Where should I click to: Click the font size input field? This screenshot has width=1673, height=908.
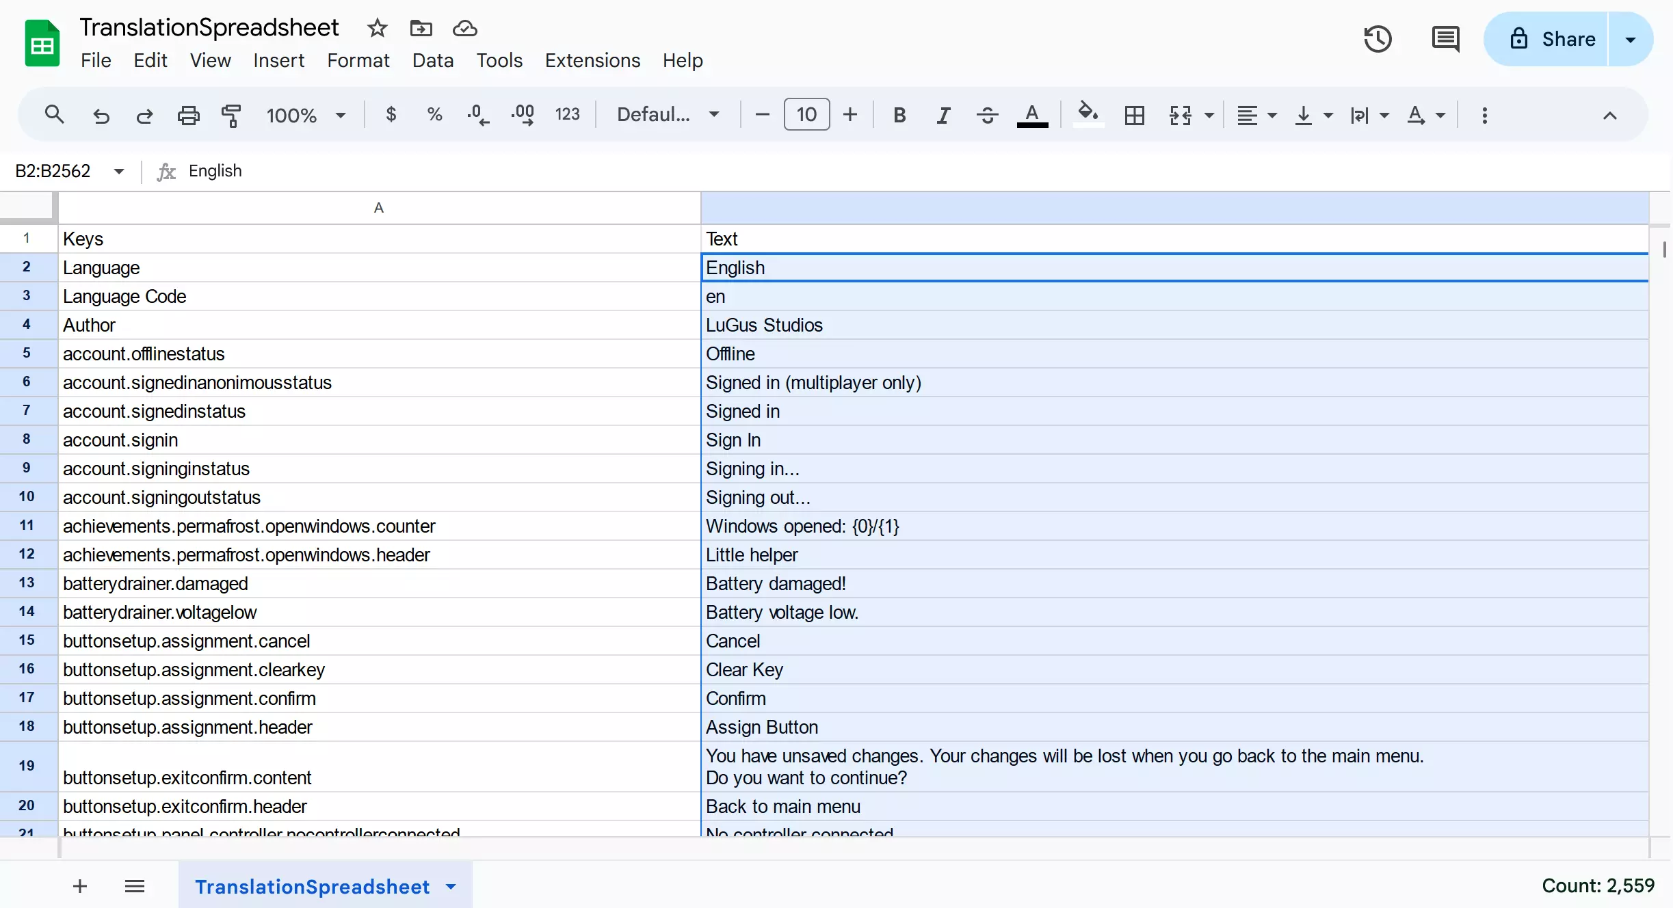pos(806,115)
